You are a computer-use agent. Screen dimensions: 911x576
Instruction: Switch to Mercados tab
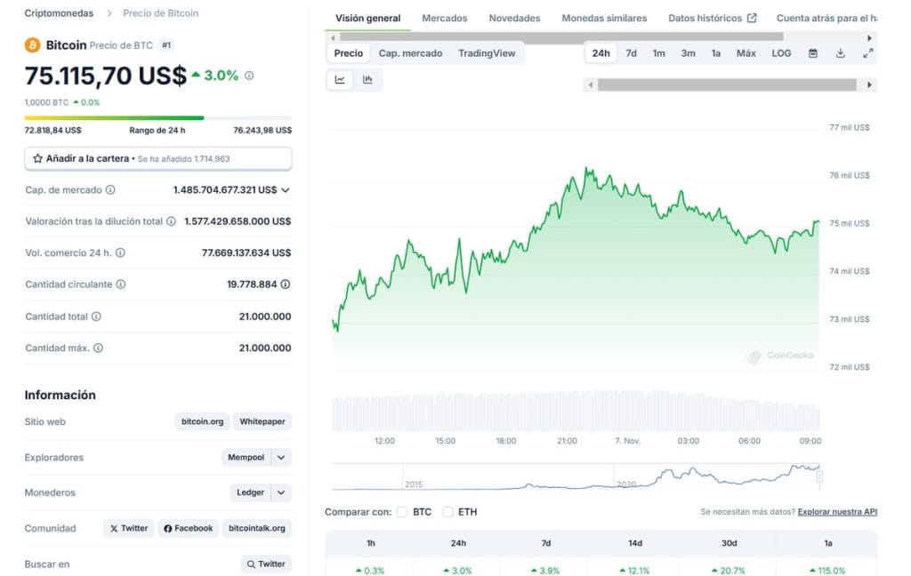445,18
